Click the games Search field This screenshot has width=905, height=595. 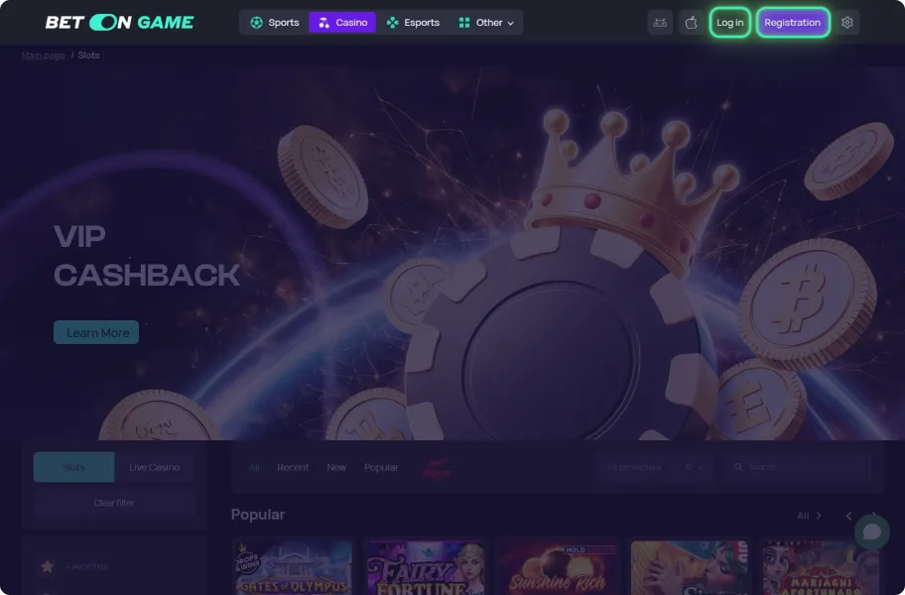(x=798, y=467)
